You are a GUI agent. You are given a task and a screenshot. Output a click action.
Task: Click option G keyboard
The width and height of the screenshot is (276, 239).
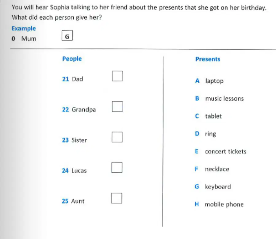[213, 187]
